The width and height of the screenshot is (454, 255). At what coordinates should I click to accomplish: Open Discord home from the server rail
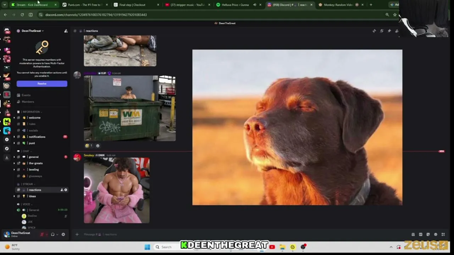(7, 31)
